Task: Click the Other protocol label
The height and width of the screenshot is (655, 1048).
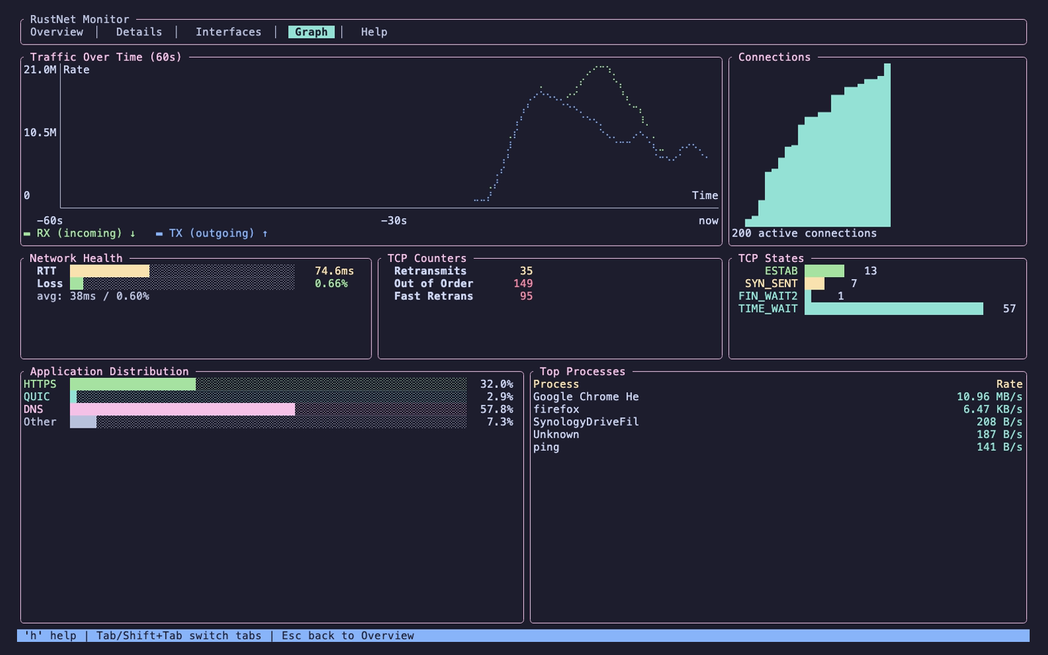Action: pyautogui.click(x=40, y=422)
